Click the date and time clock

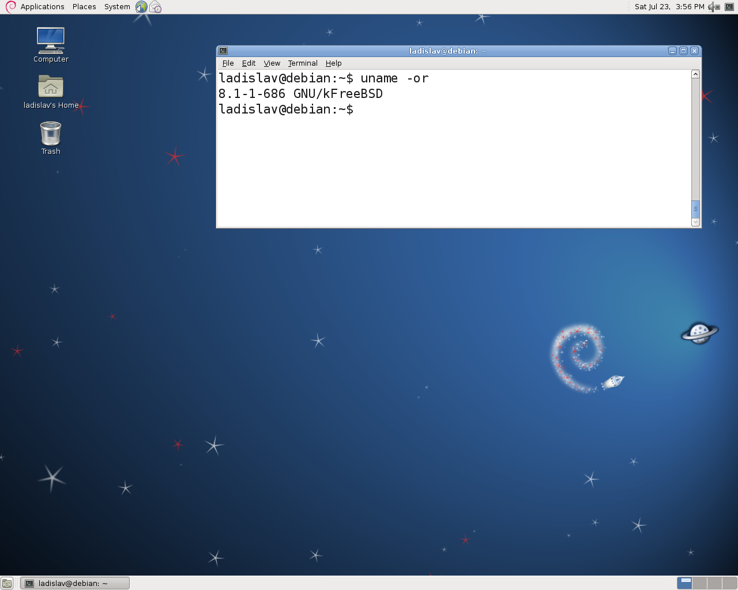[x=669, y=7]
